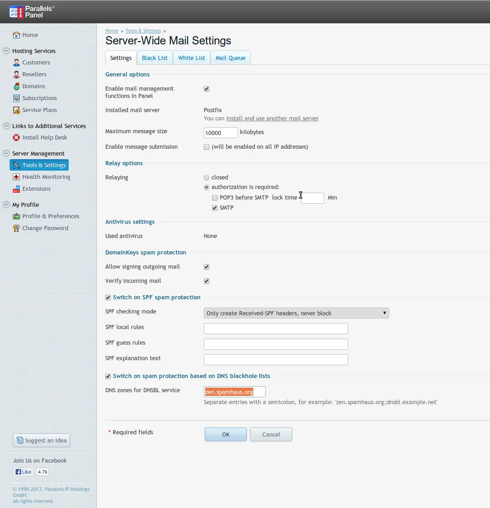Open the SPF checking mode dropdown

click(296, 313)
